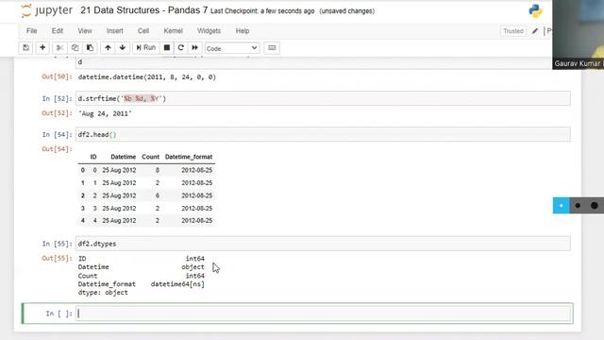Run the current cell
Viewport: 604px width, 340px height.
tap(146, 48)
